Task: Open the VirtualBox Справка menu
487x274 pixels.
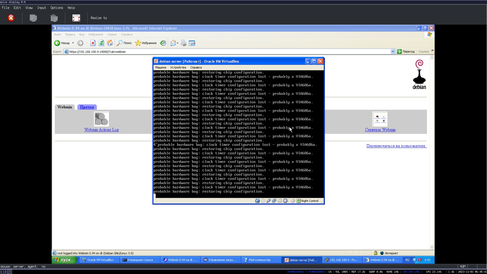Action: pyautogui.click(x=196, y=68)
